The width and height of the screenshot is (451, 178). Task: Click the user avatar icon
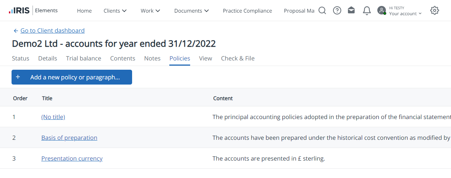pyautogui.click(x=381, y=10)
